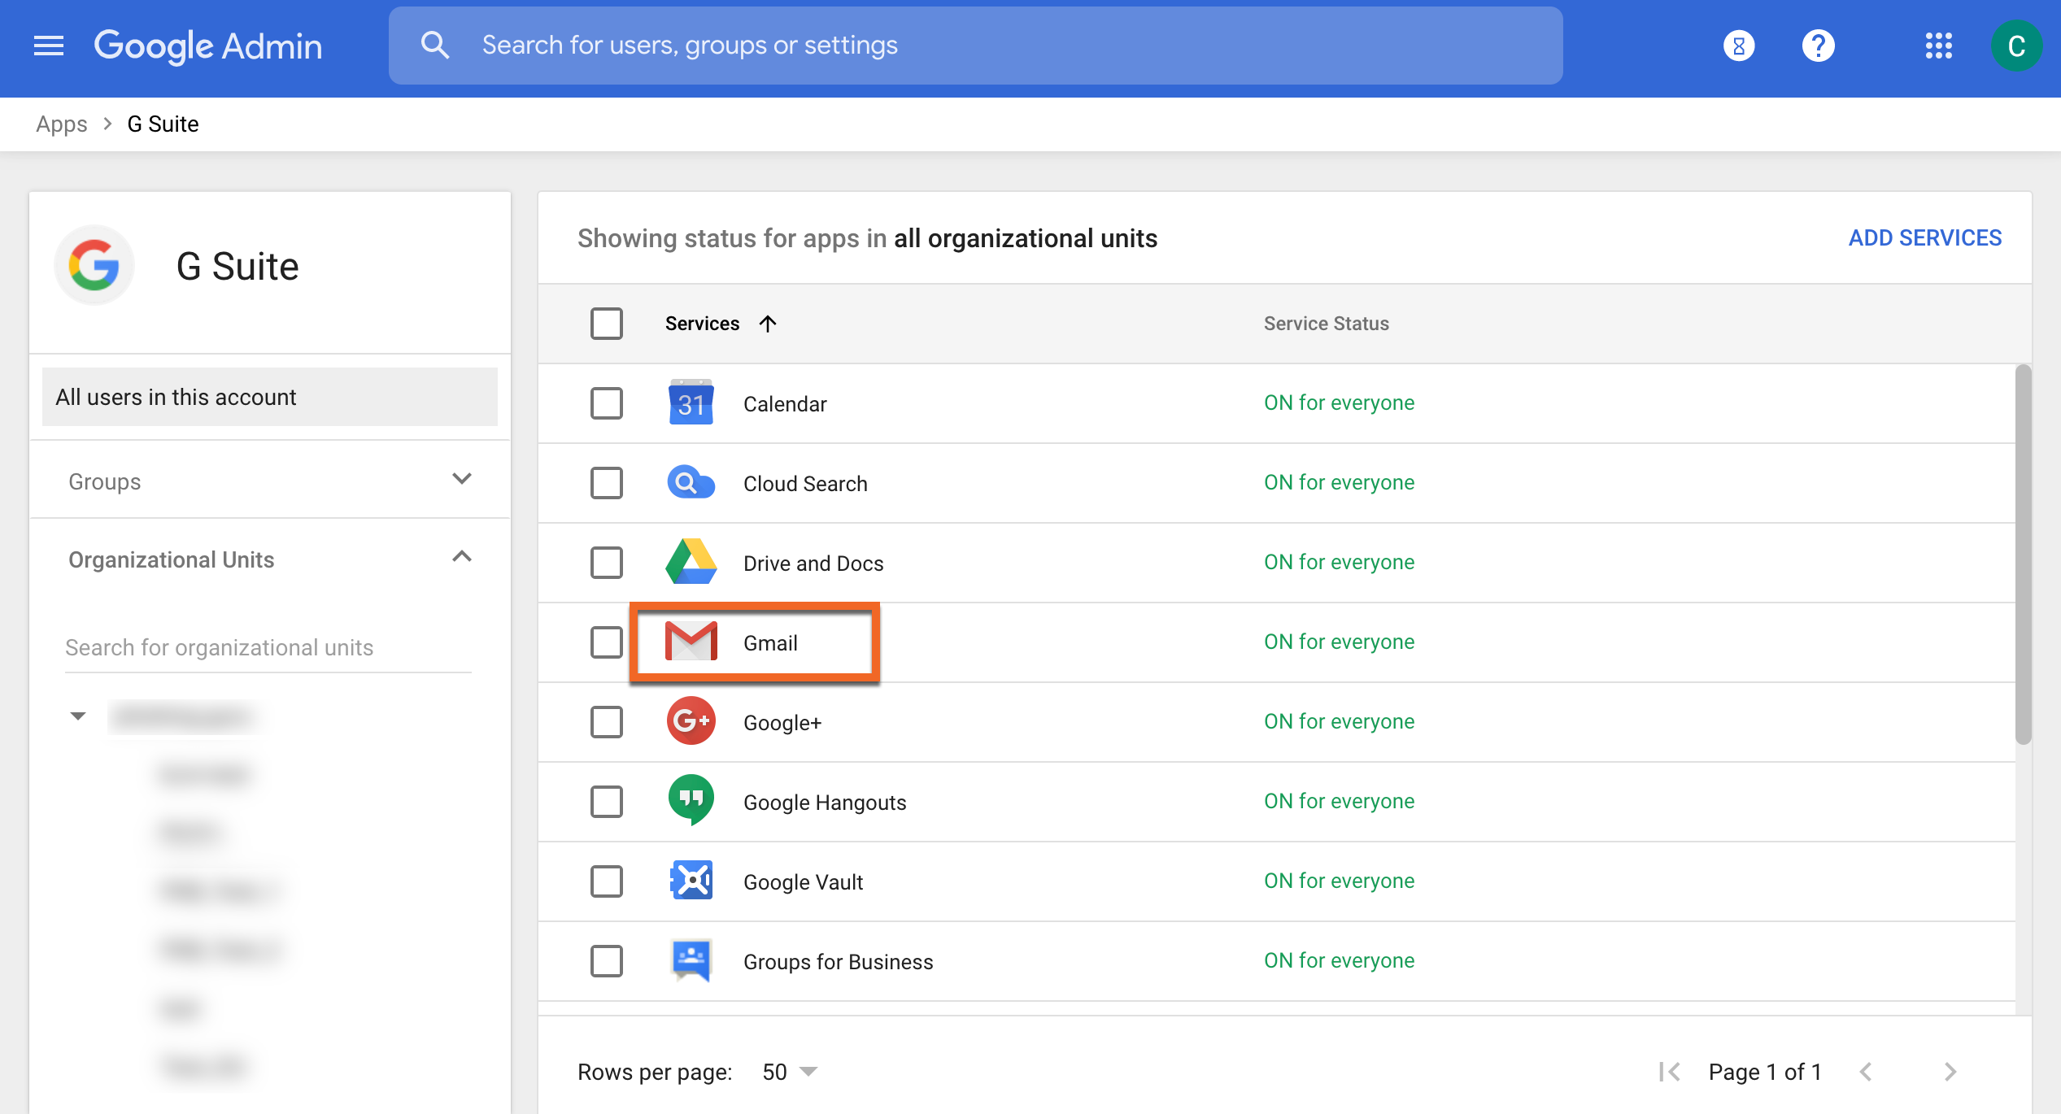Select All users in this account
This screenshot has height=1114, width=2061.
tap(269, 397)
